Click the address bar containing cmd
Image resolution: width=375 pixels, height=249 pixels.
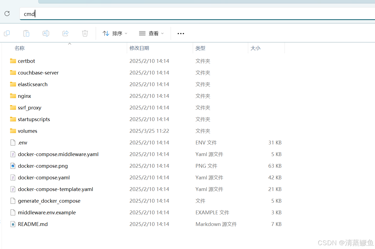(109, 14)
